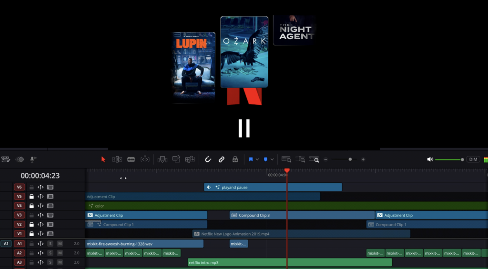Click the Detail Zoom icon
This screenshot has width=488, height=269.
click(x=300, y=159)
